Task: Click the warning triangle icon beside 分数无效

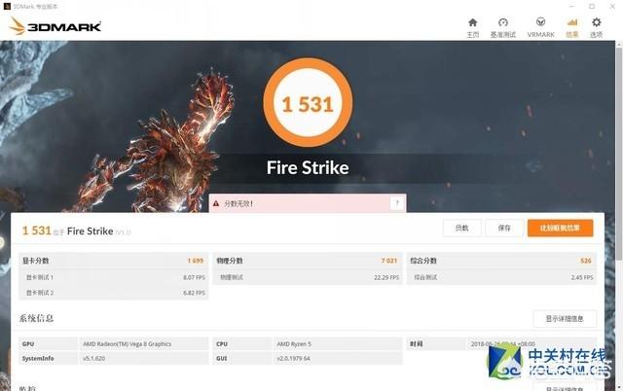Action: [216, 203]
